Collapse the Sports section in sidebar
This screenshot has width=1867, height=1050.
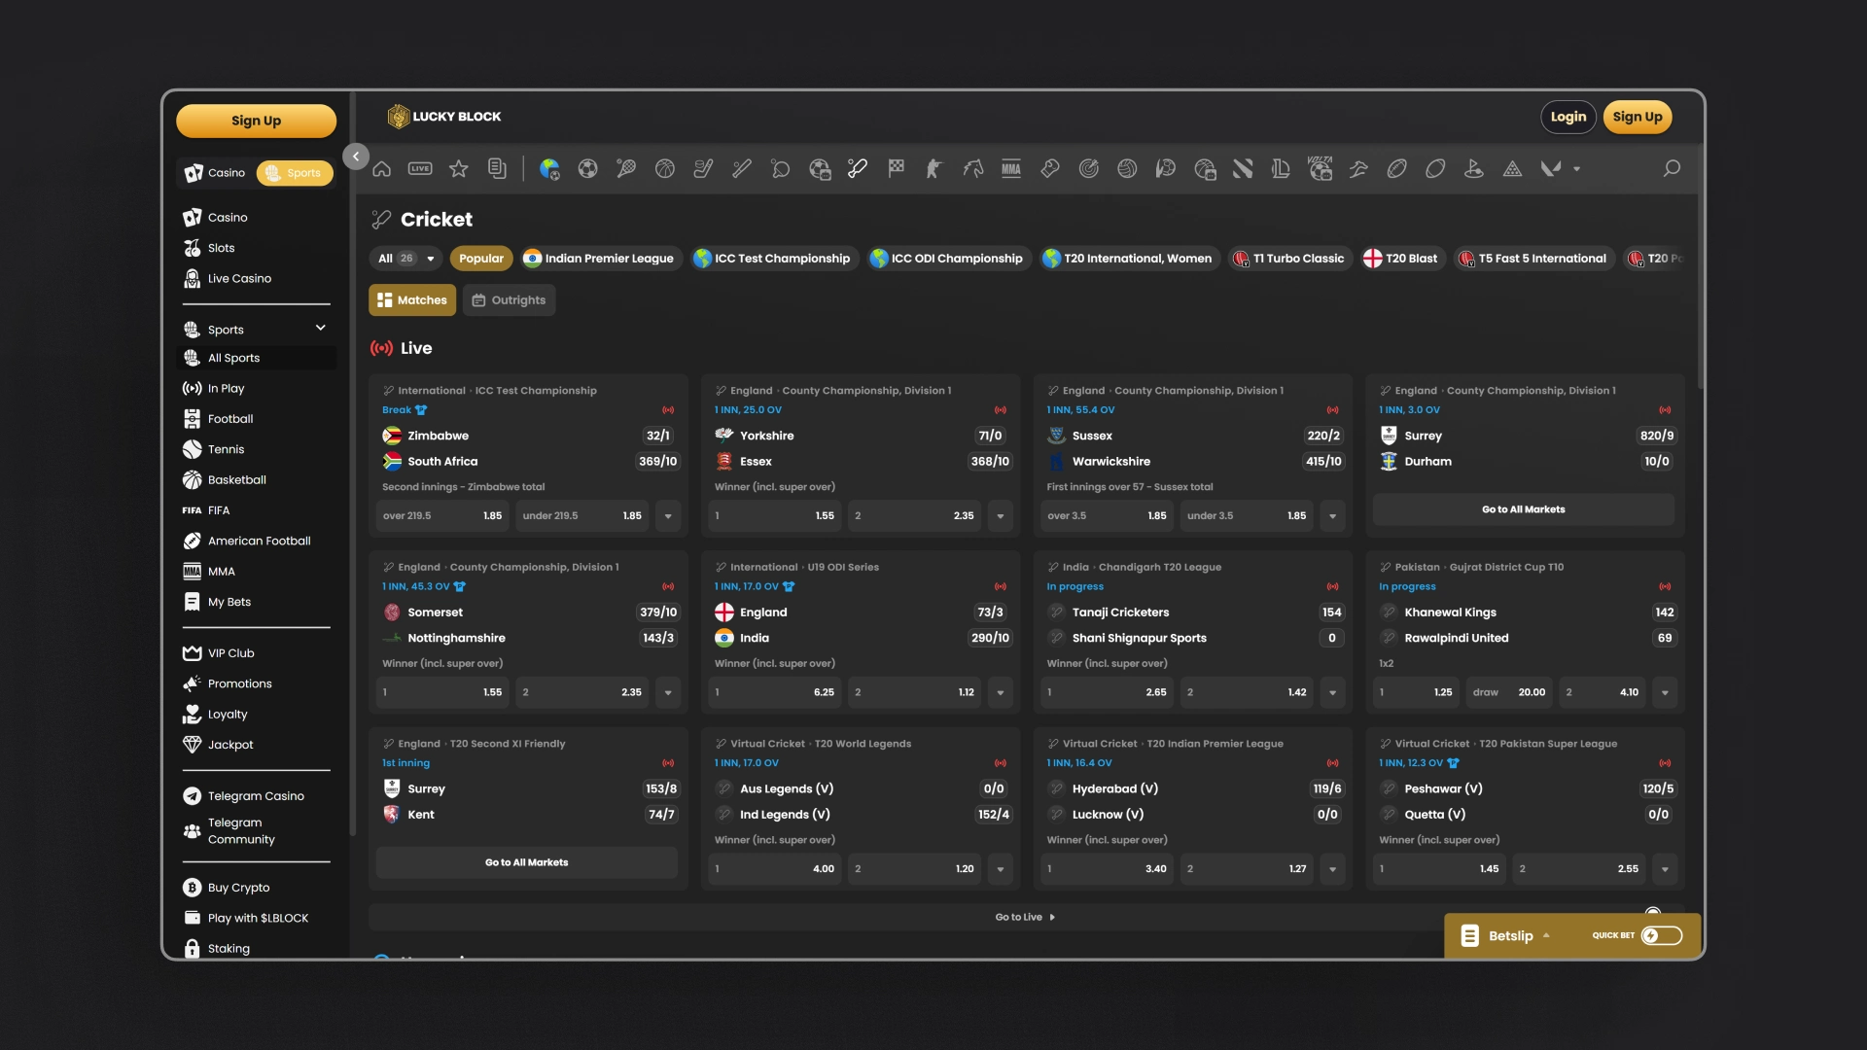tap(320, 329)
